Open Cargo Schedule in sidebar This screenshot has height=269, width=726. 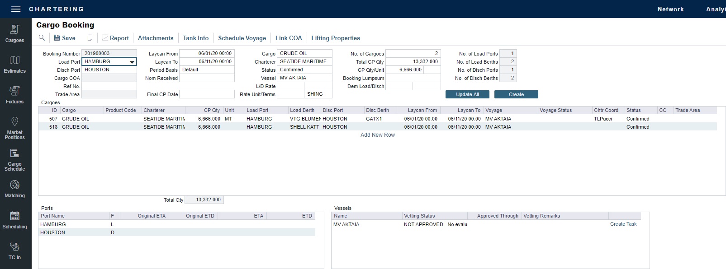coord(15,159)
